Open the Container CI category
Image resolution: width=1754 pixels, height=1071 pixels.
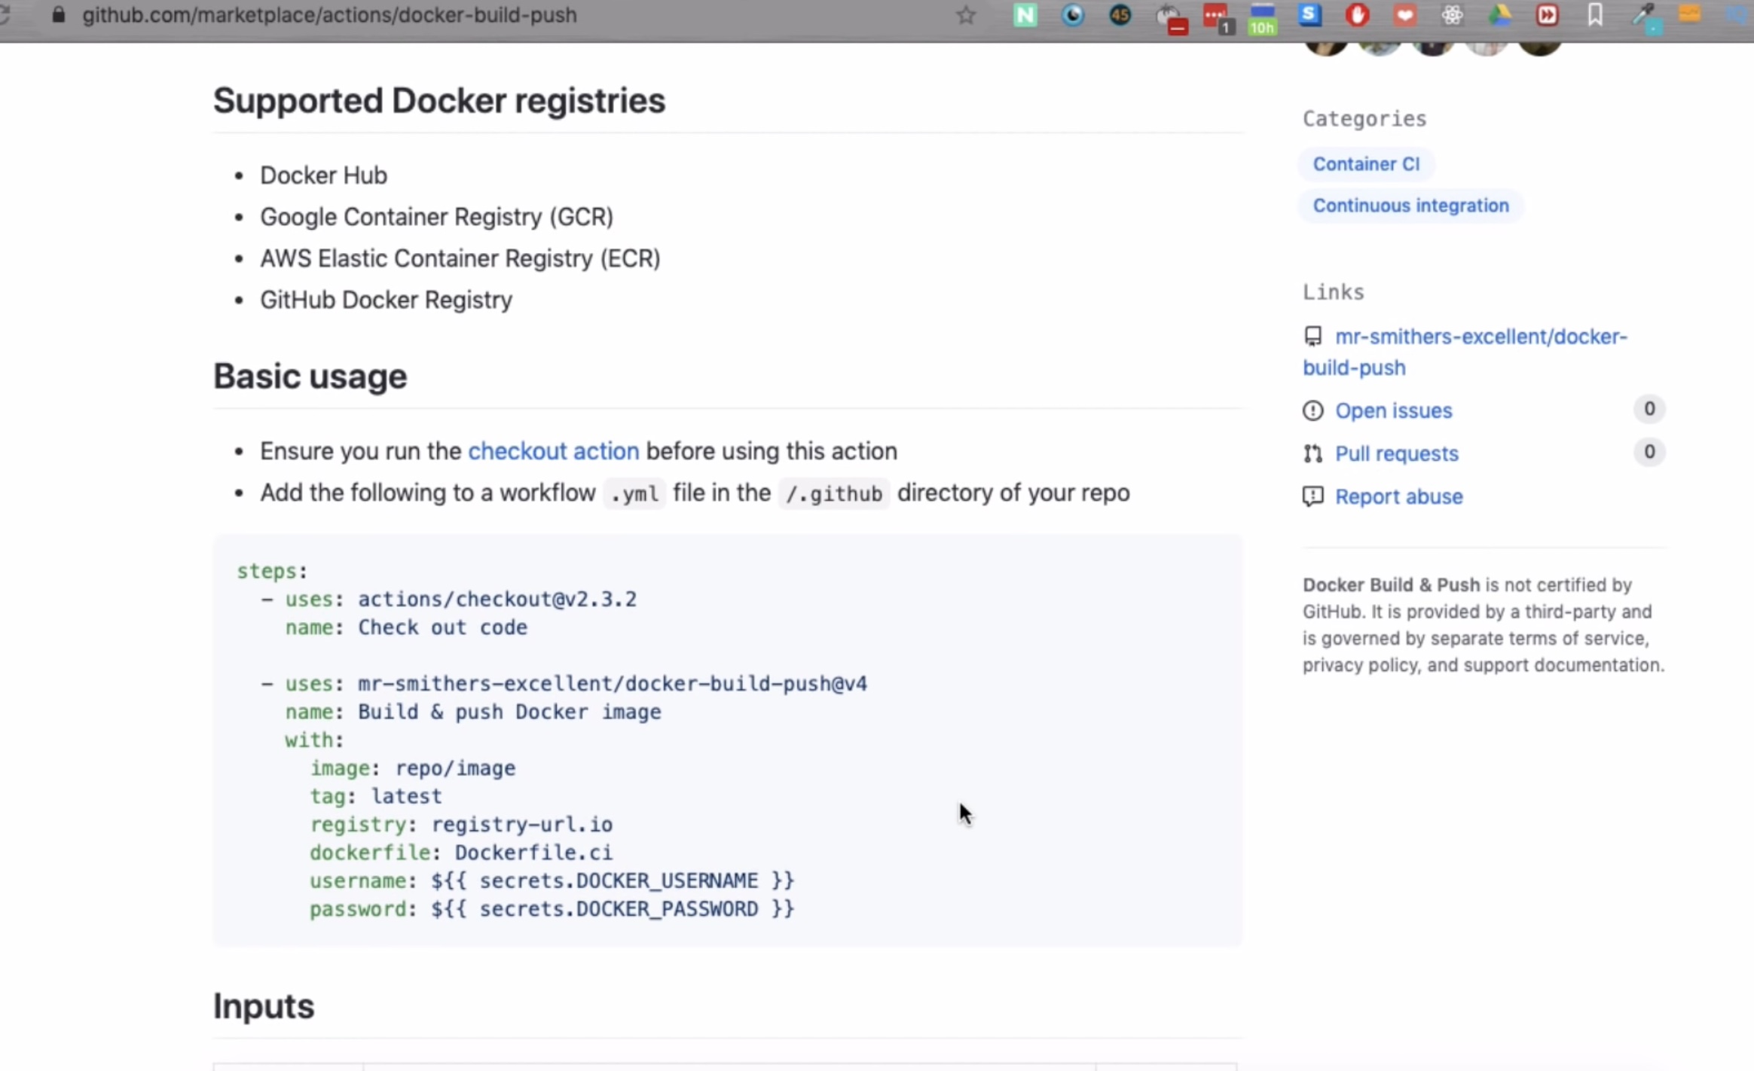pyautogui.click(x=1366, y=164)
